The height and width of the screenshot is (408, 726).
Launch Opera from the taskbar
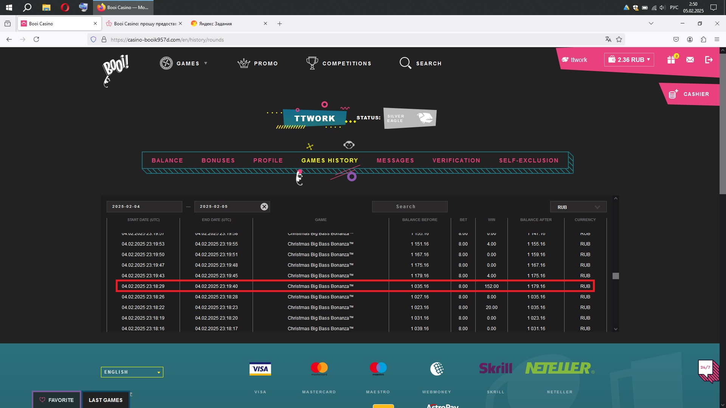(65, 8)
